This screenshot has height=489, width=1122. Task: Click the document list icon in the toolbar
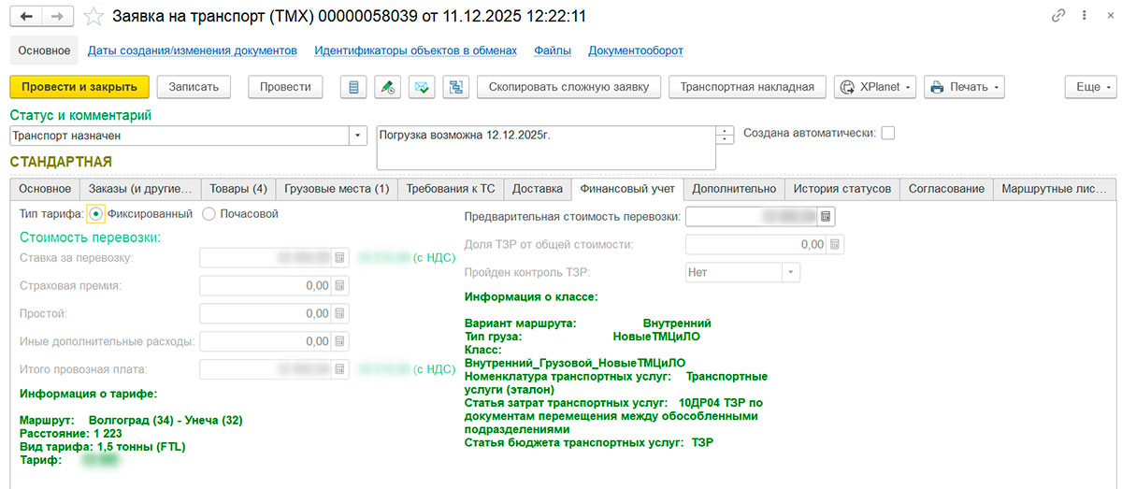point(353,87)
